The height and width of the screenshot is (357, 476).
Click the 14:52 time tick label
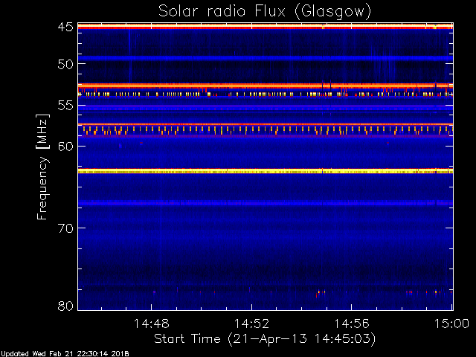click(x=251, y=324)
